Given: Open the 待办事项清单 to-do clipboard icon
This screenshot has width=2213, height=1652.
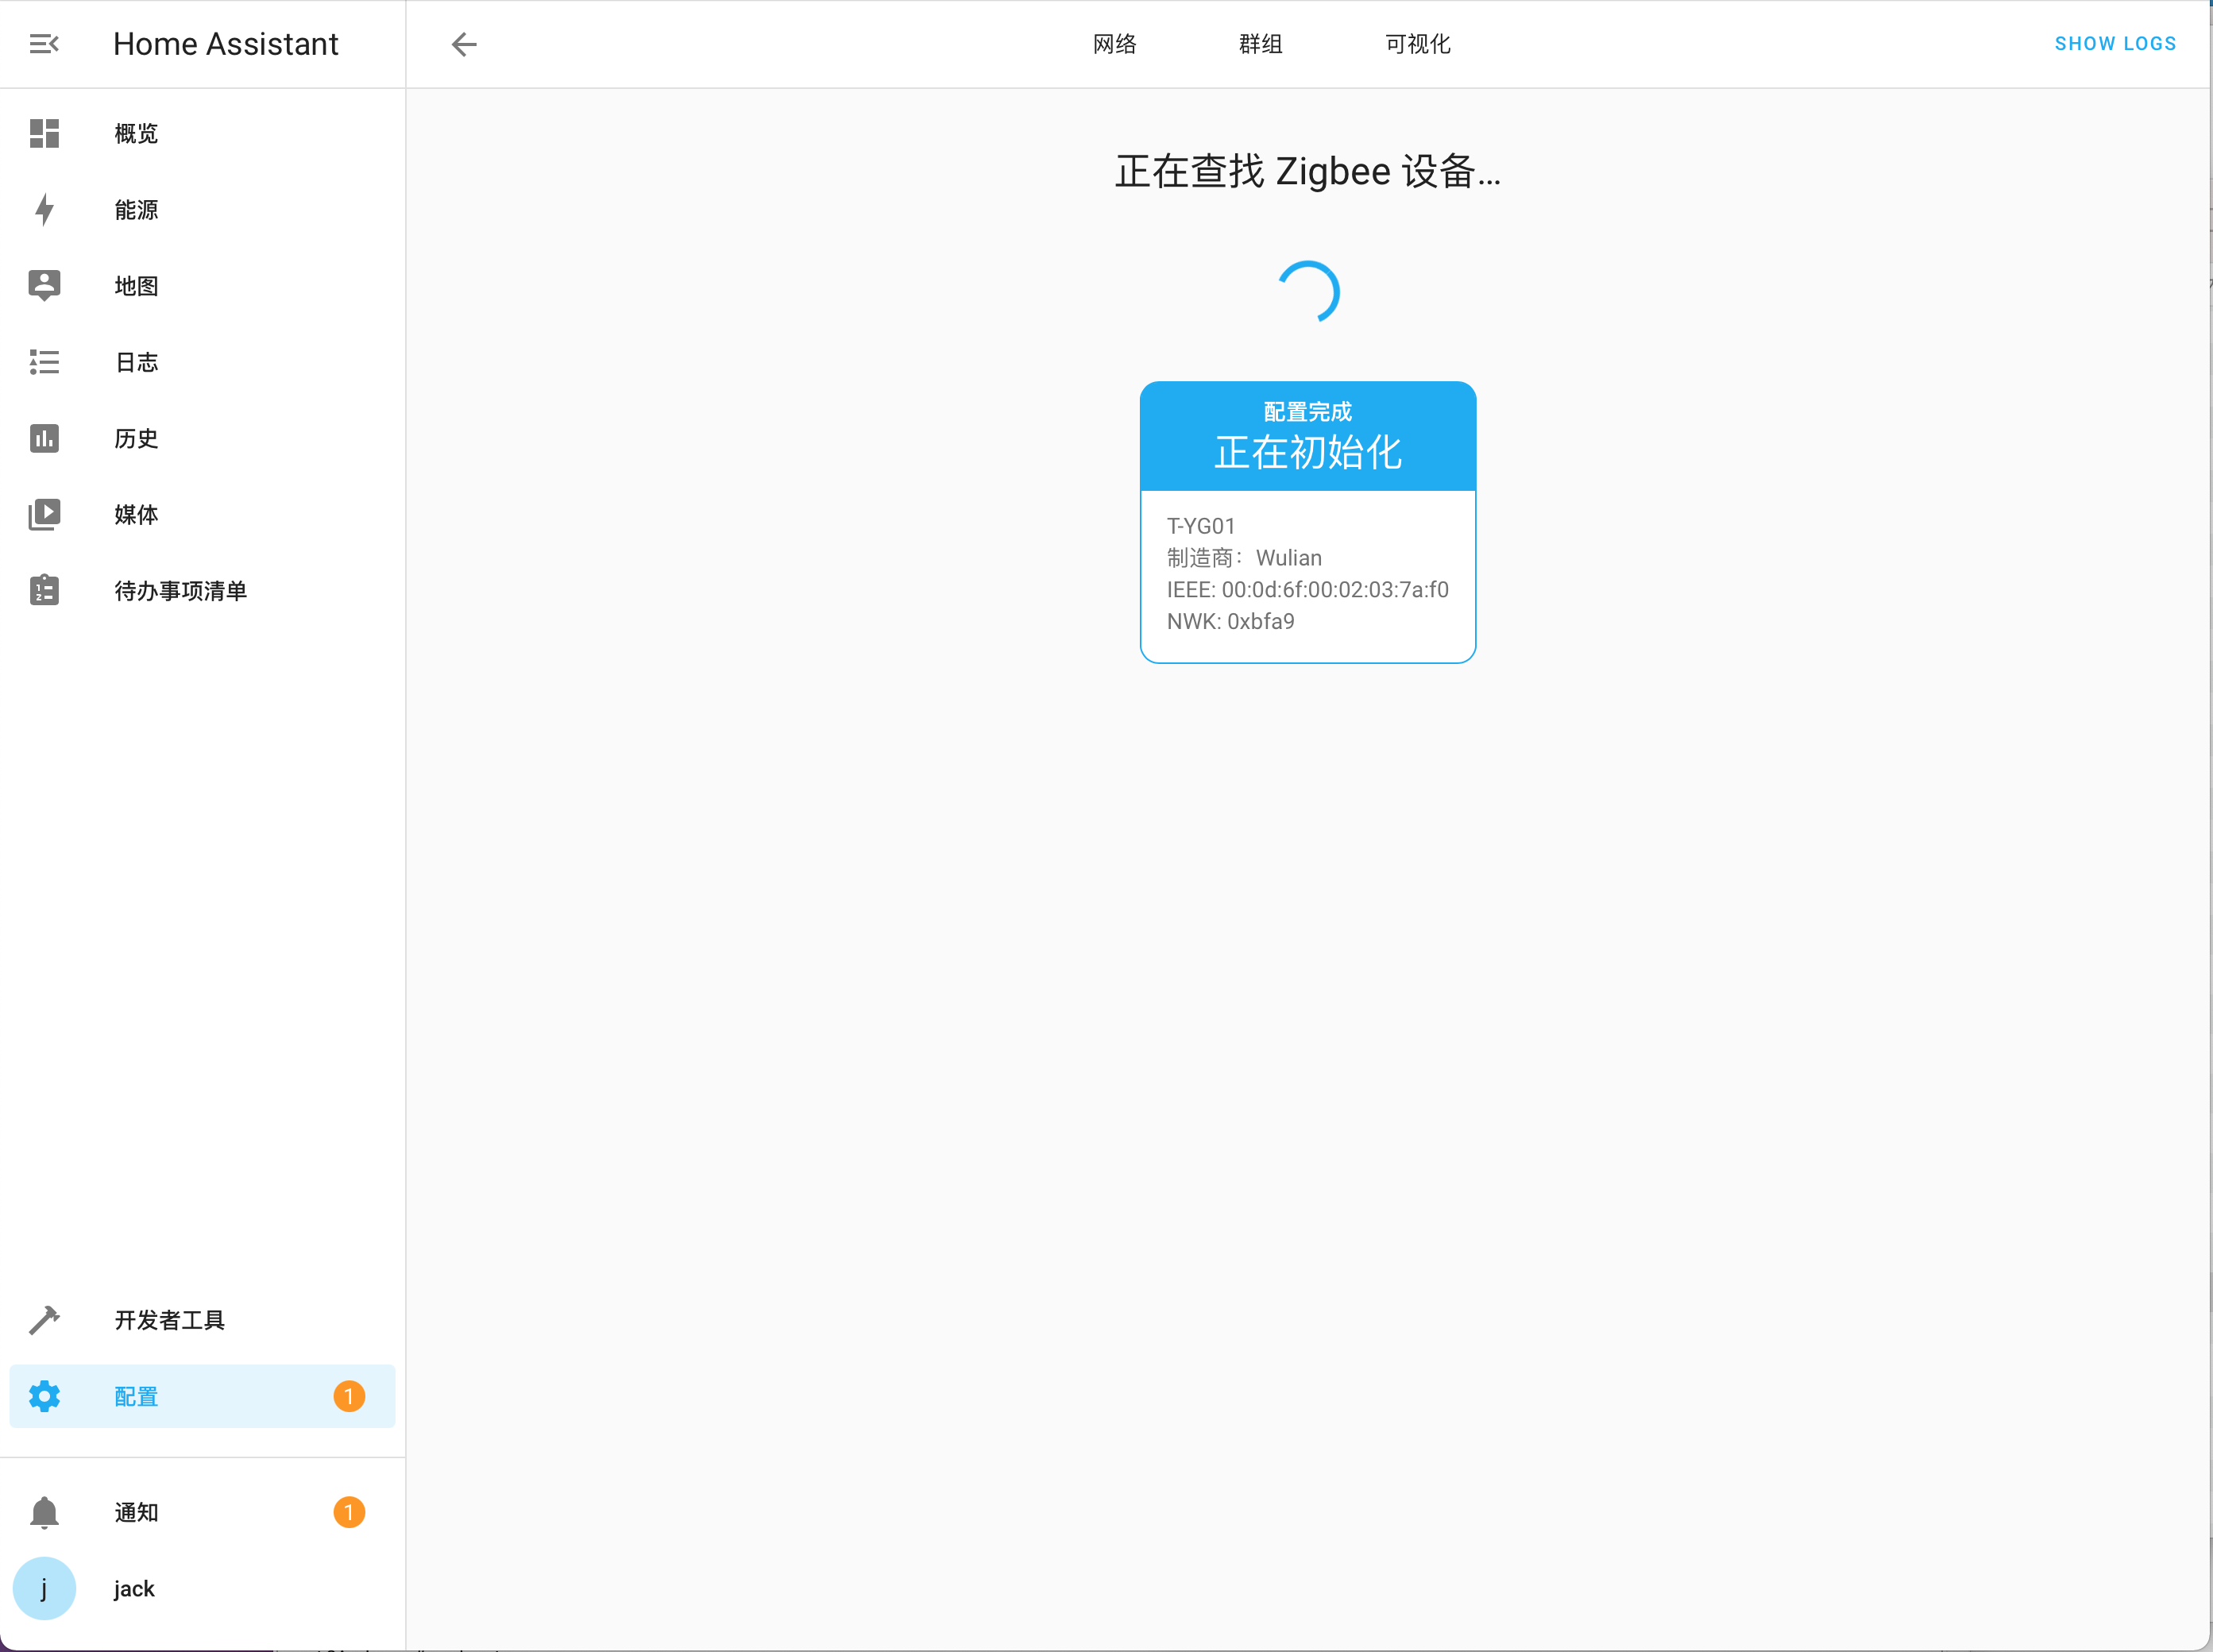Looking at the screenshot, I should click(x=44, y=591).
